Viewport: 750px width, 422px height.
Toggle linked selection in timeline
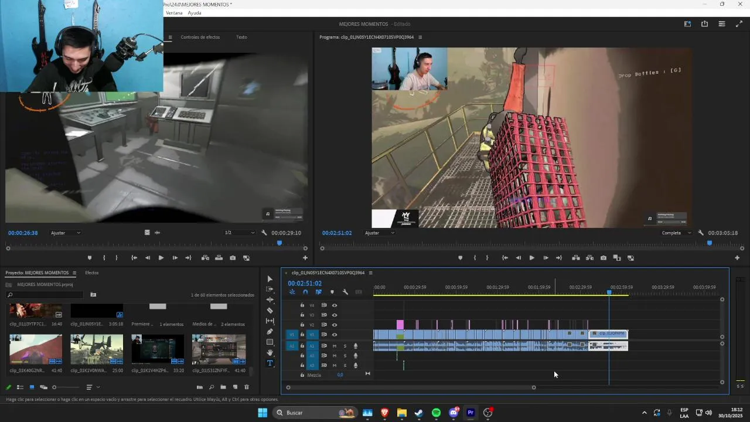coord(319,292)
